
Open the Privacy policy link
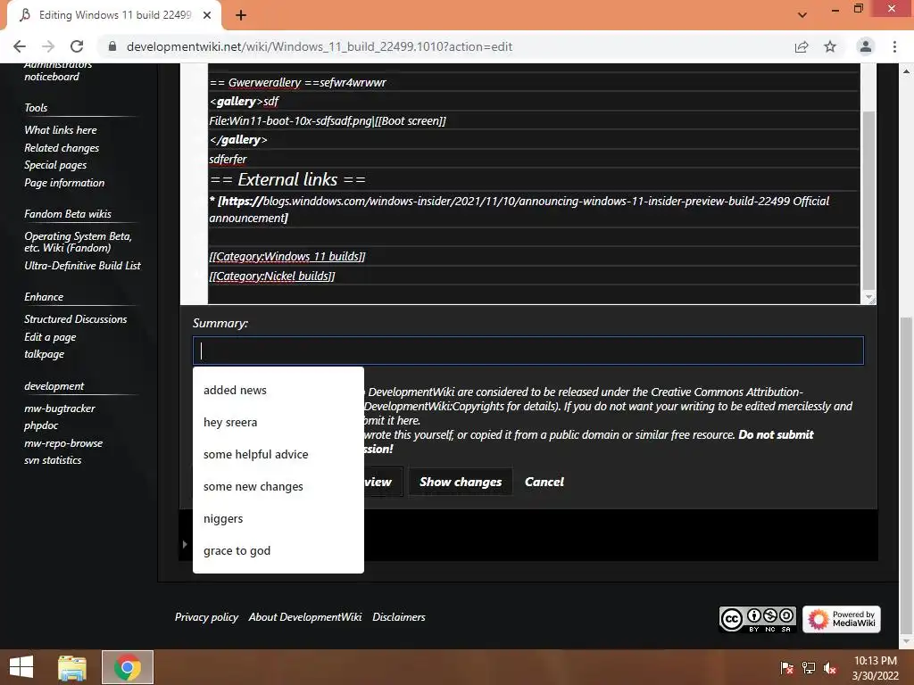206,617
